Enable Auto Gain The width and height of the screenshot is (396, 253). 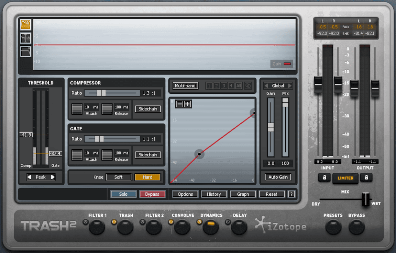point(278,177)
